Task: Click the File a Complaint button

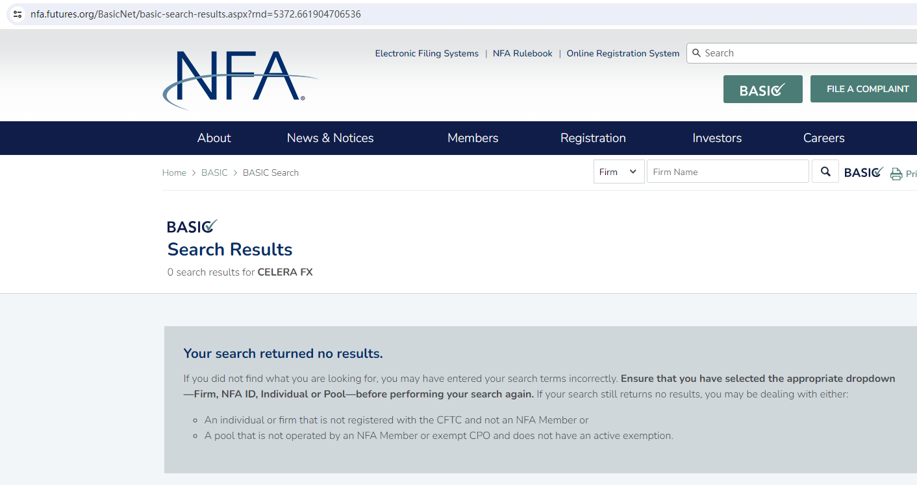Action: pos(865,89)
